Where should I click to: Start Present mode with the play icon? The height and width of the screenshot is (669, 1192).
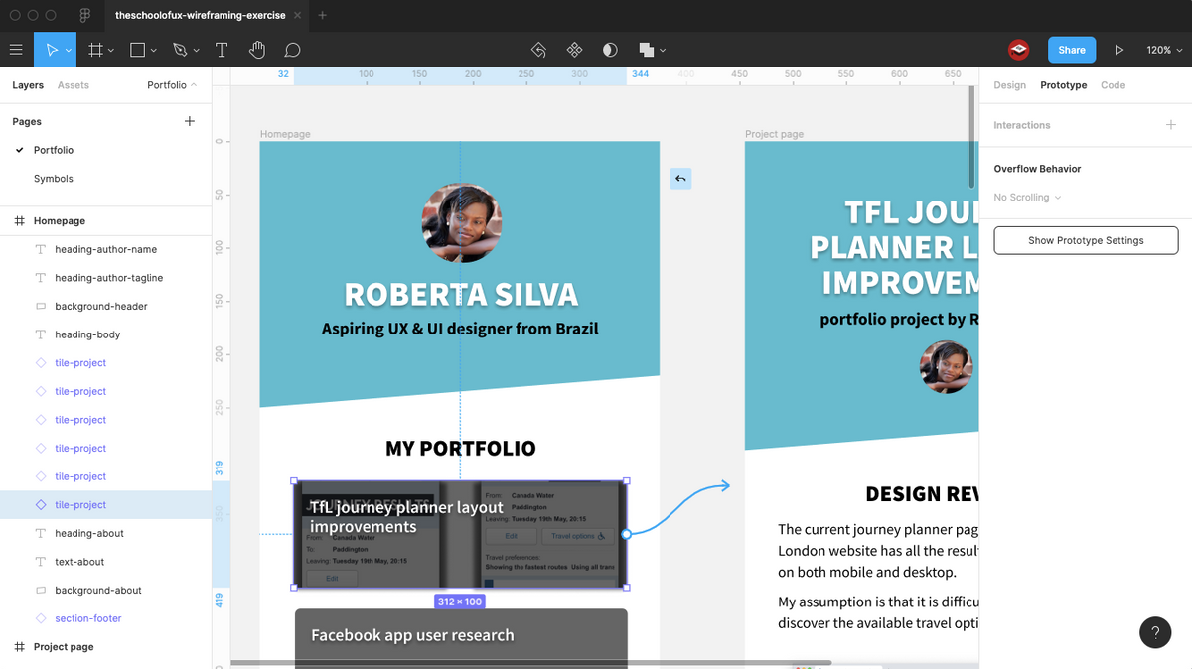click(x=1117, y=50)
